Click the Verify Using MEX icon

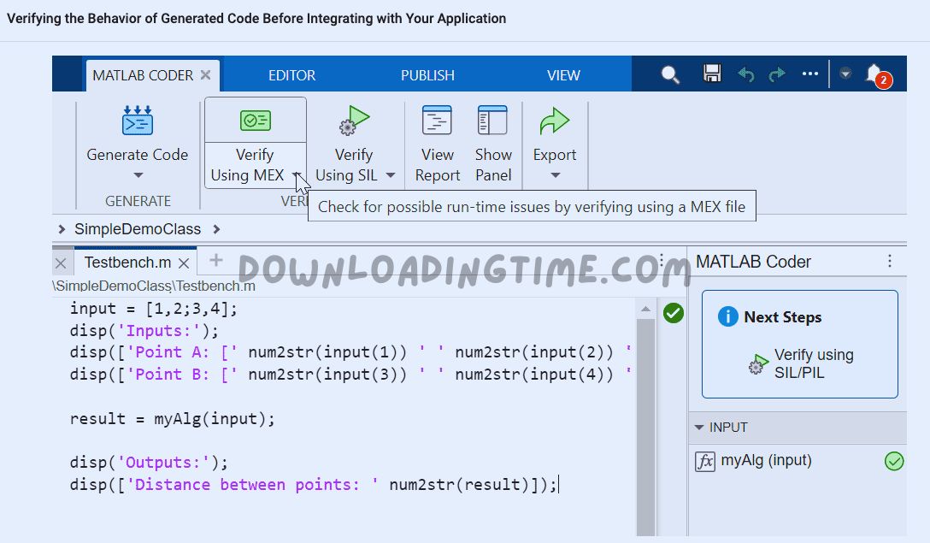tap(255, 121)
